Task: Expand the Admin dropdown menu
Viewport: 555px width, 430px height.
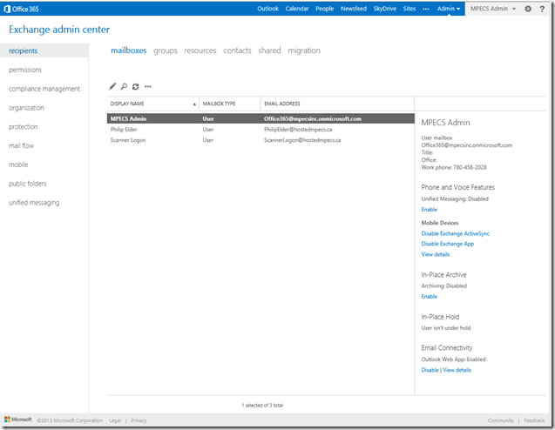Action: 449,9
